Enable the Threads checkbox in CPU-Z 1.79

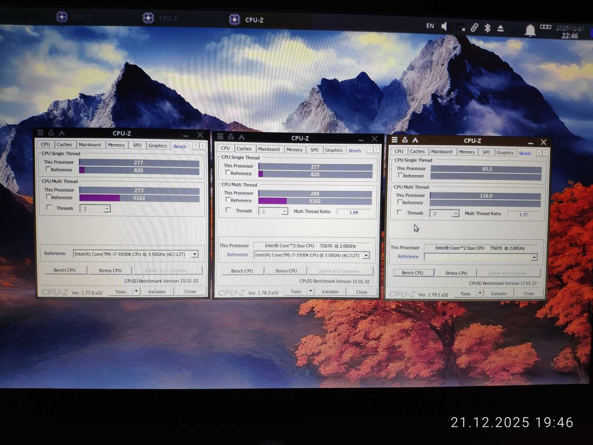[400, 212]
